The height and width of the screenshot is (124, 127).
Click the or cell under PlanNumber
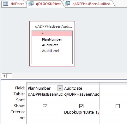click(45, 118)
